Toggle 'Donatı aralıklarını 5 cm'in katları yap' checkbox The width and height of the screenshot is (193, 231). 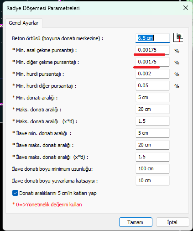pos(15,193)
